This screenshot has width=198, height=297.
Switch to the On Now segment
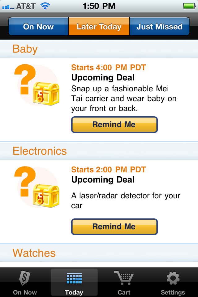coord(38,26)
